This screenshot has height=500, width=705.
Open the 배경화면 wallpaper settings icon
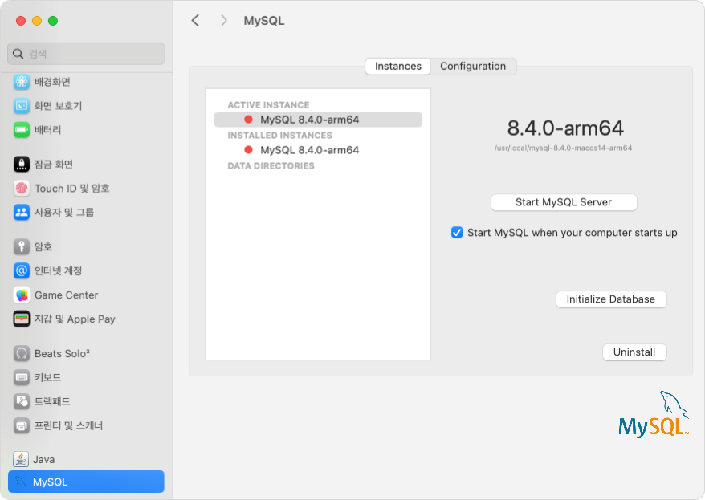[22, 82]
